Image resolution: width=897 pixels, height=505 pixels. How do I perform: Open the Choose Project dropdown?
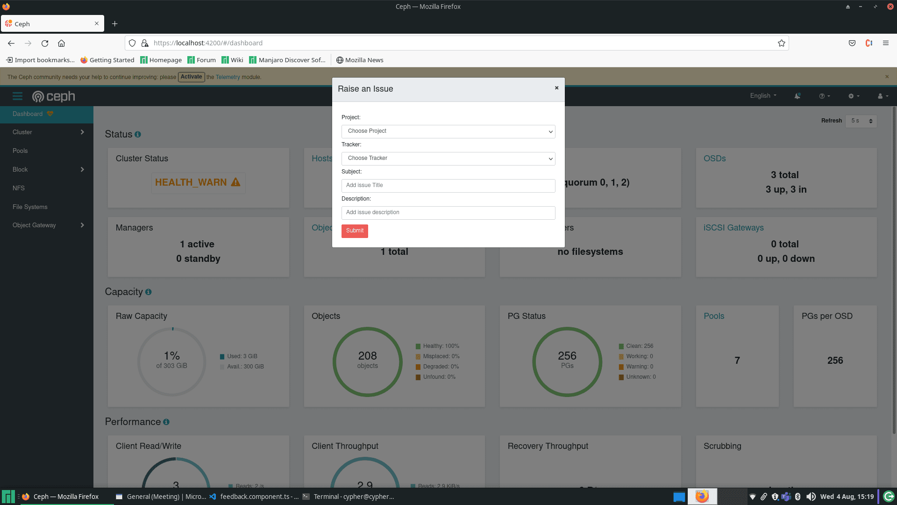[x=448, y=131]
